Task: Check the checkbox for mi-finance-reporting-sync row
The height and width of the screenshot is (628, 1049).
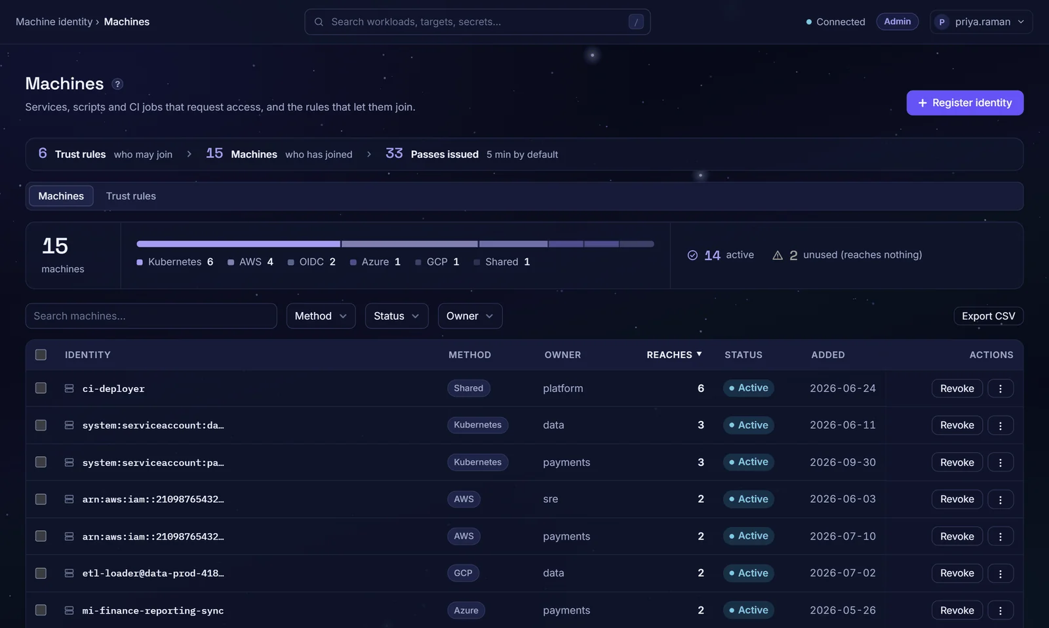Action: (41, 610)
